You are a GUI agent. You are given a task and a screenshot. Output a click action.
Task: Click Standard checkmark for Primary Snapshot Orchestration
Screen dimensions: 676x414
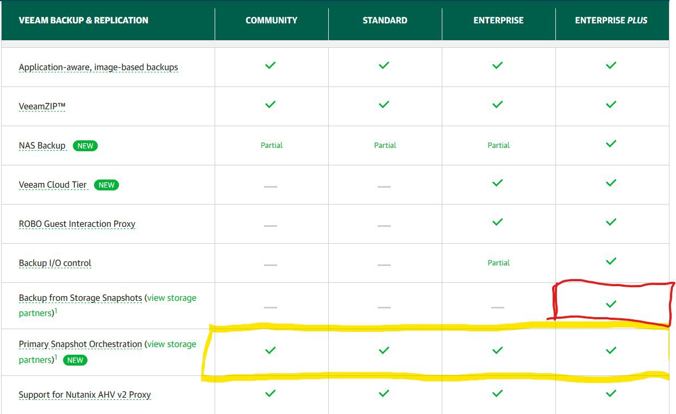pos(384,350)
